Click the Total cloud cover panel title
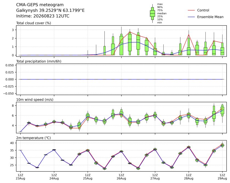 pyautogui.click(x=34, y=23)
